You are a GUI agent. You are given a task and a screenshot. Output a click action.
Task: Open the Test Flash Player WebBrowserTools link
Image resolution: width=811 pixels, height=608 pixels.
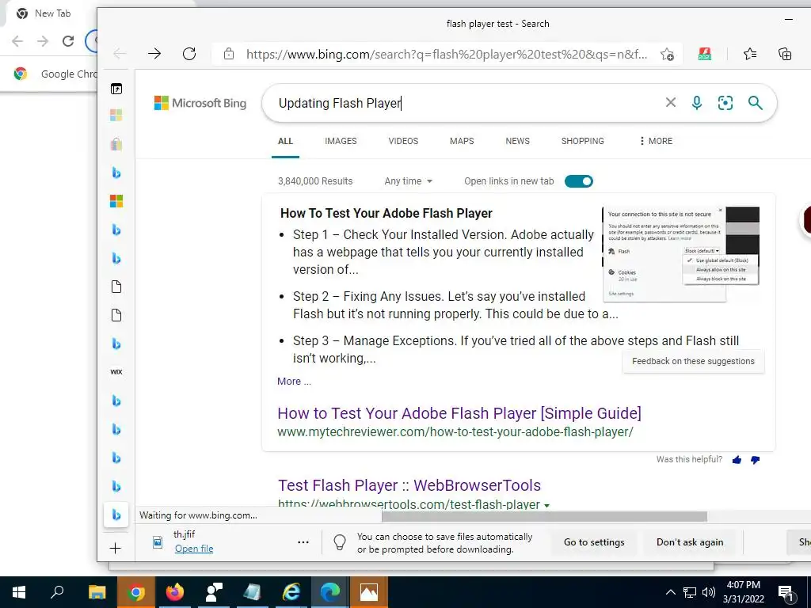409,485
